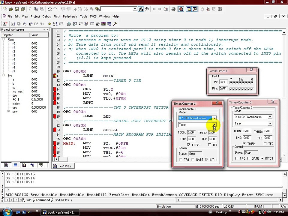Toggle INT1# checkbox
This screenshot has width=288, height=216.
click(207, 160)
